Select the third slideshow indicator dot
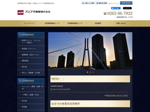The height and width of the screenshot is (112, 150). coord(93,72)
